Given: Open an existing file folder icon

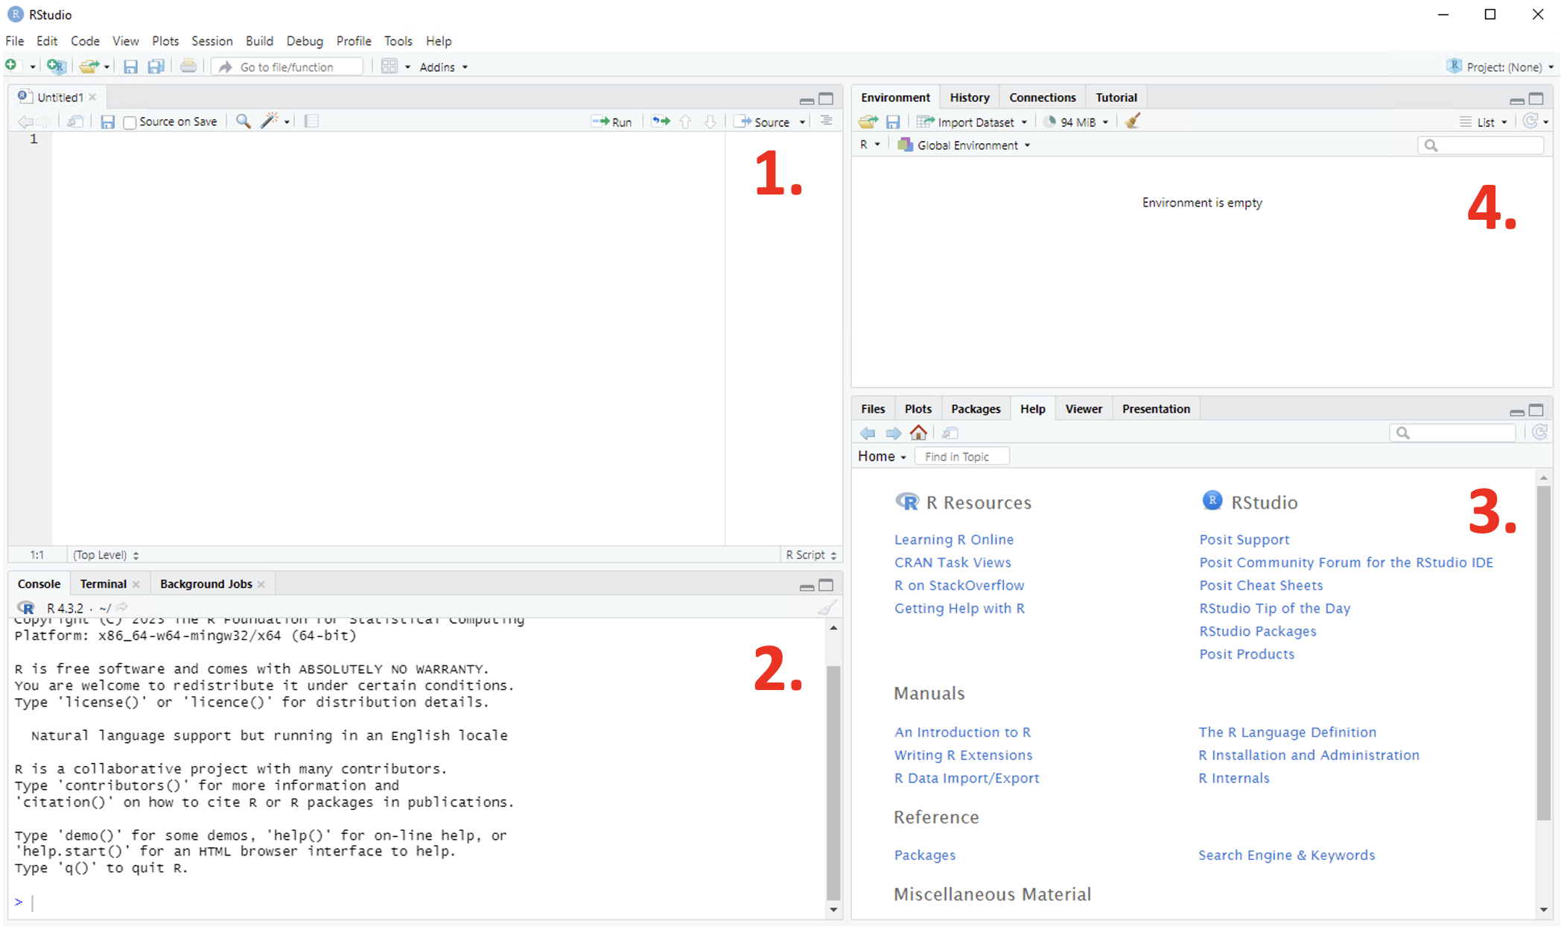Looking at the screenshot, I should (x=89, y=66).
